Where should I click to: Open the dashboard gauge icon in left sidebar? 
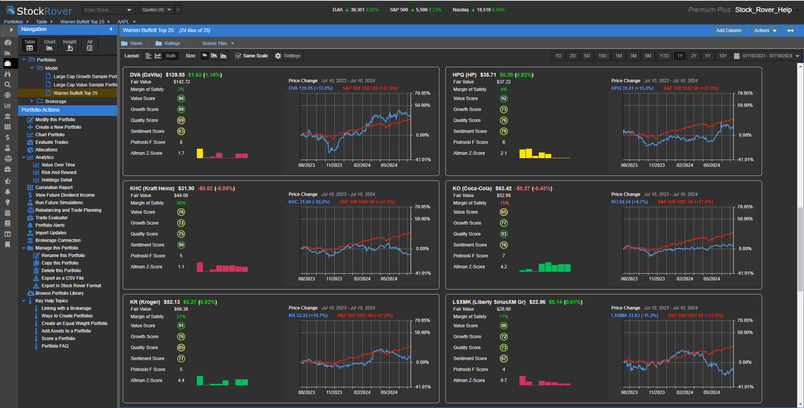(x=8, y=42)
